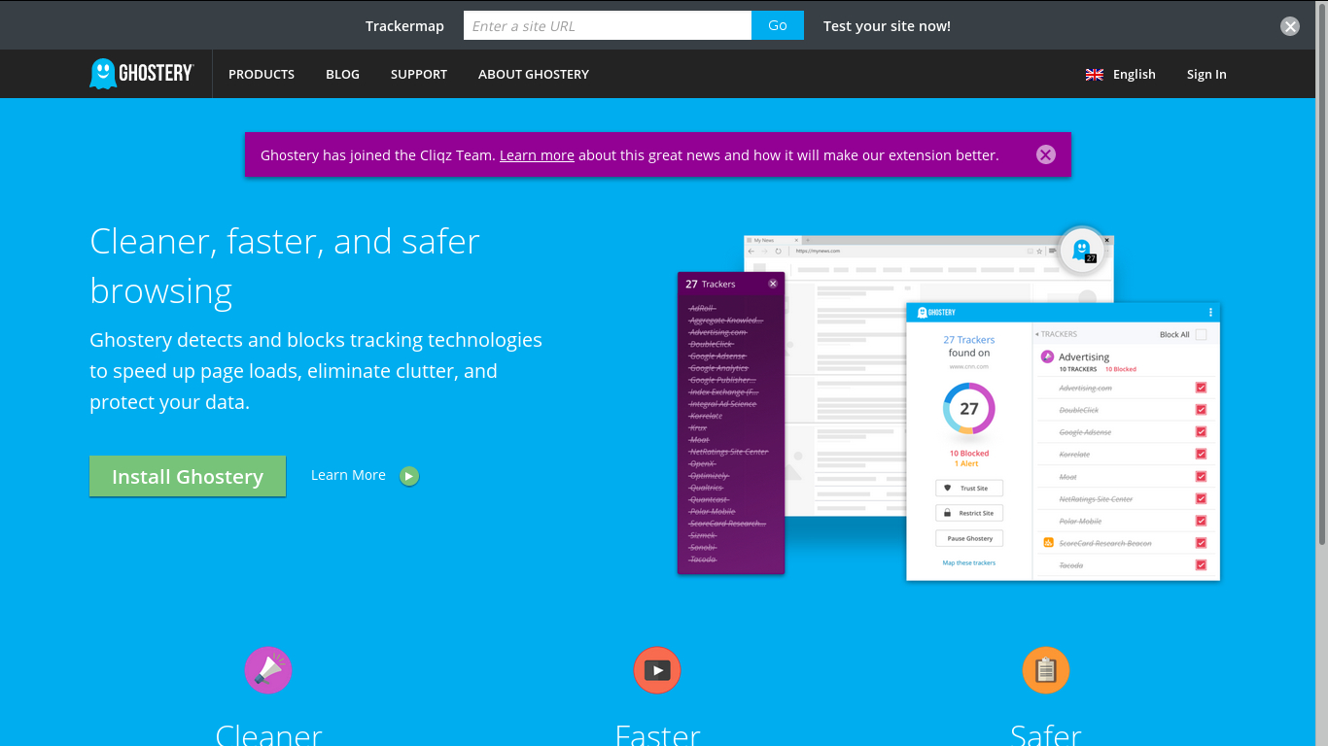The image size is (1328, 746).
Task: Open the BLOG page
Action: point(342,75)
